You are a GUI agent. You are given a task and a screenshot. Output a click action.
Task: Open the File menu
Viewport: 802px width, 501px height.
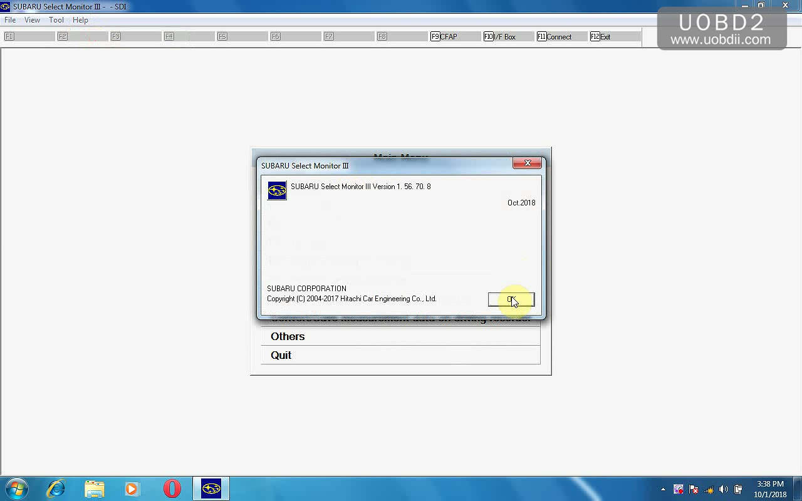pos(10,20)
